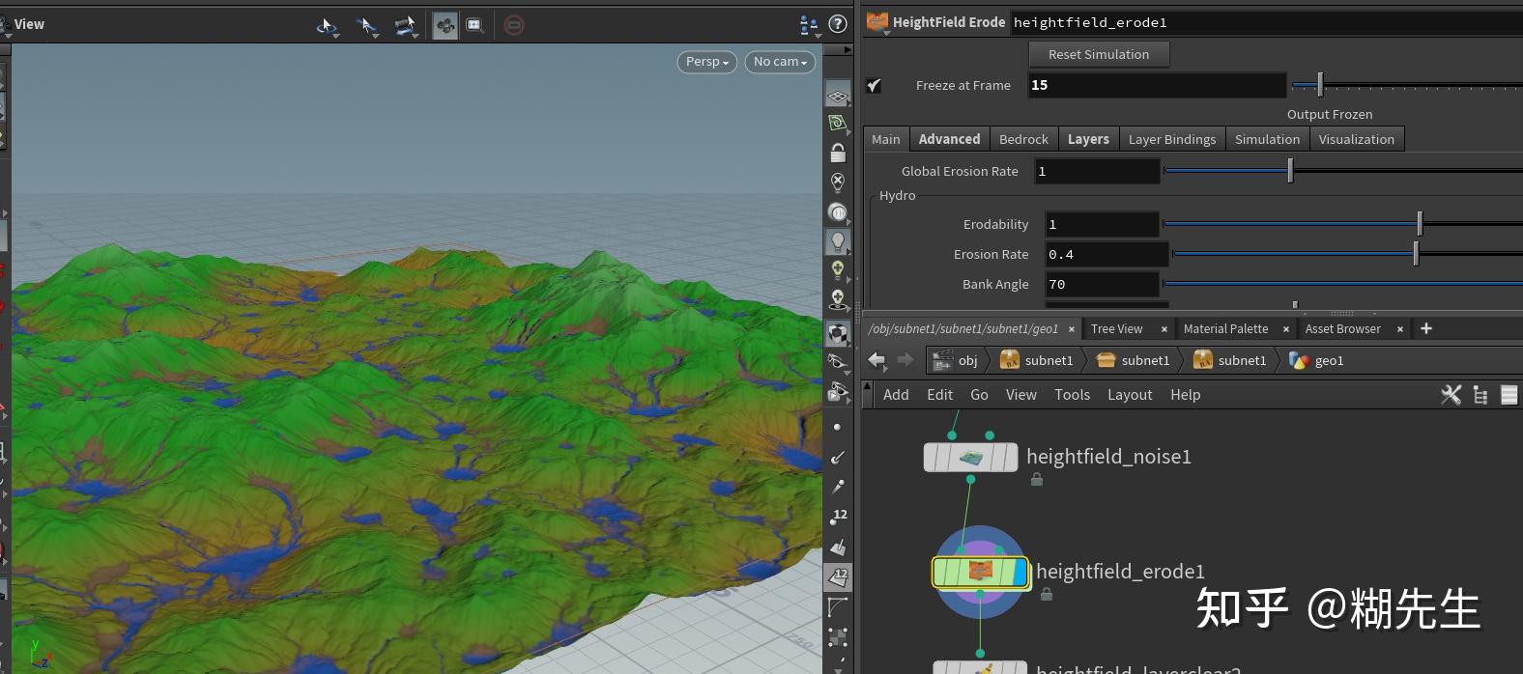This screenshot has height=674, width=1523.
Task: Toggle the Freeze at Frame checkbox
Action: click(874, 85)
